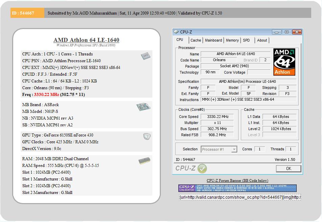322x222 pixels.
Task: Click the green validation checkmark icon
Action: 202,168
